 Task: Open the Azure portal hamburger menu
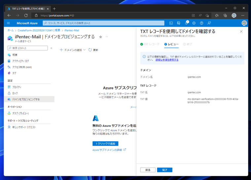click(x=9, y=23)
